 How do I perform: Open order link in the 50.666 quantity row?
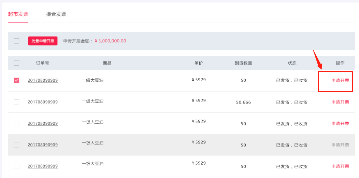43,102
